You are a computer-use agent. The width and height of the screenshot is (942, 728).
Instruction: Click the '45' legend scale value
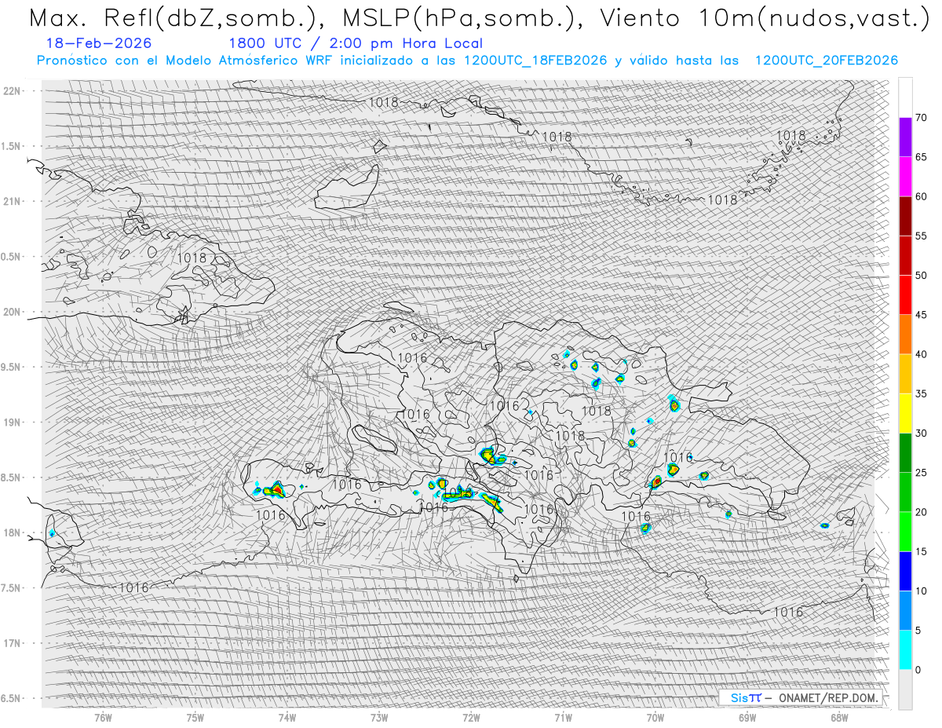[921, 315]
